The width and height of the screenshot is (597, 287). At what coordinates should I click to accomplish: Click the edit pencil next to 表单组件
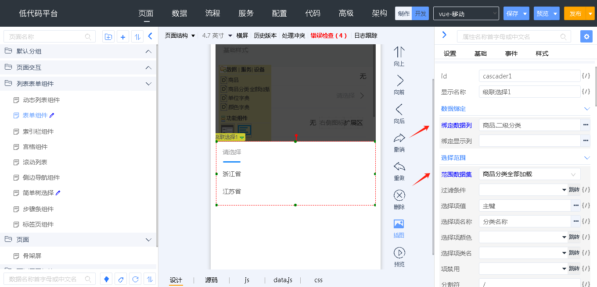(x=52, y=115)
